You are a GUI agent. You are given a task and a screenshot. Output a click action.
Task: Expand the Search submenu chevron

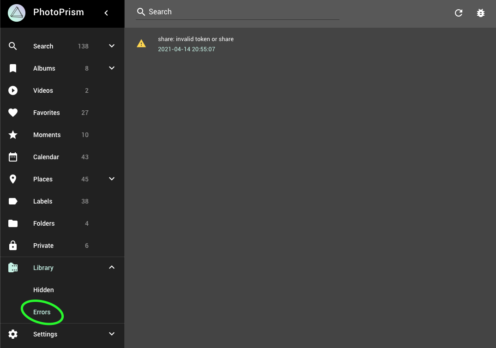tap(112, 46)
